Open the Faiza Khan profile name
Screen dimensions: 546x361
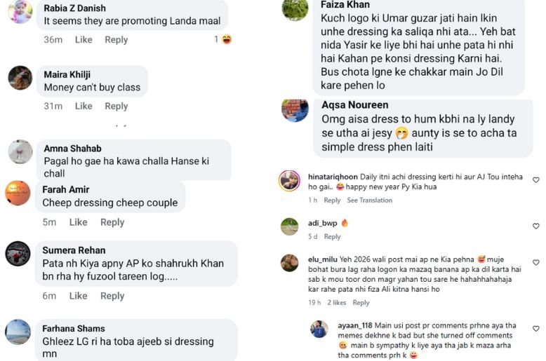(x=345, y=4)
